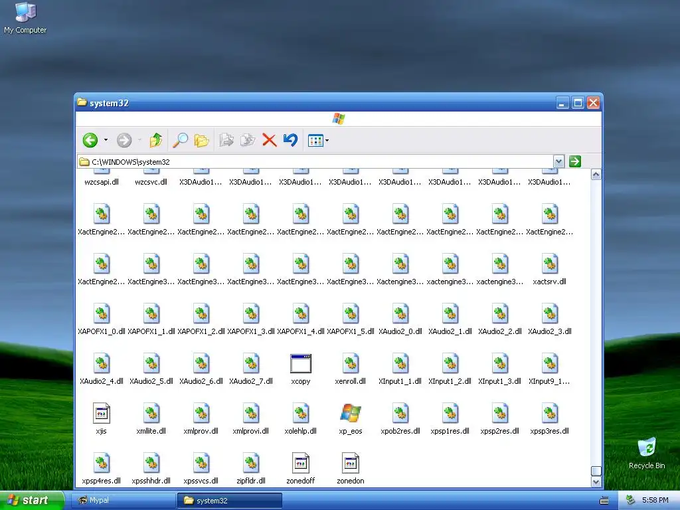Minimize the system32 window
The height and width of the screenshot is (510, 680).
[562, 103]
